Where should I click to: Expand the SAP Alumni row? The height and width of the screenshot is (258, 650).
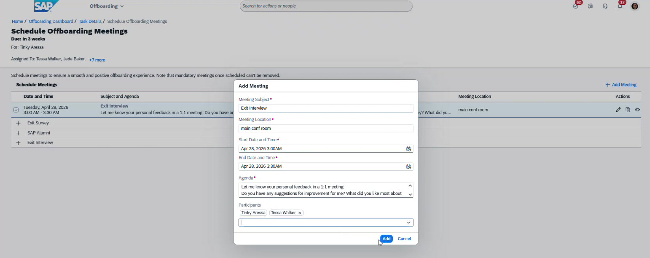18,133
